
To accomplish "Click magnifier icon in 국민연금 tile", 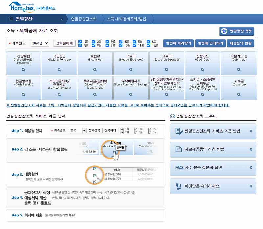I will 59,70.
